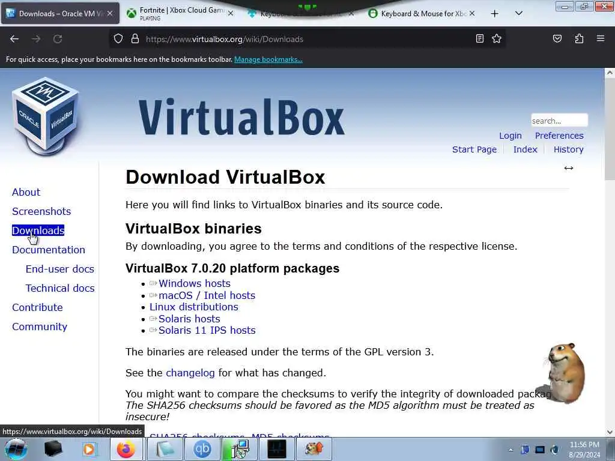Open the Firefox hamburger application menu
The image size is (615, 461).
pyautogui.click(x=600, y=38)
